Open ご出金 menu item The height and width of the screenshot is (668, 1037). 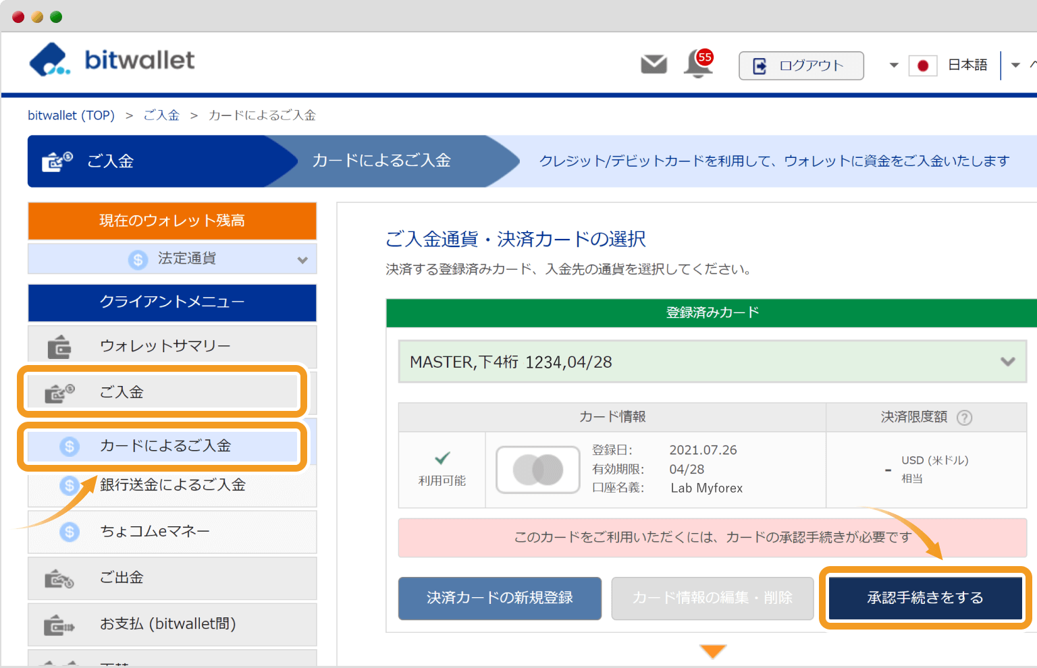pyautogui.click(x=172, y=578)
